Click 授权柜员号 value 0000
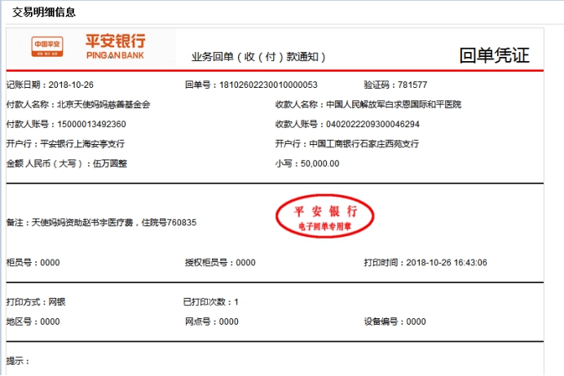Image resolution: width=564 pixels, height=376 pixels. (x=245, y=263)
